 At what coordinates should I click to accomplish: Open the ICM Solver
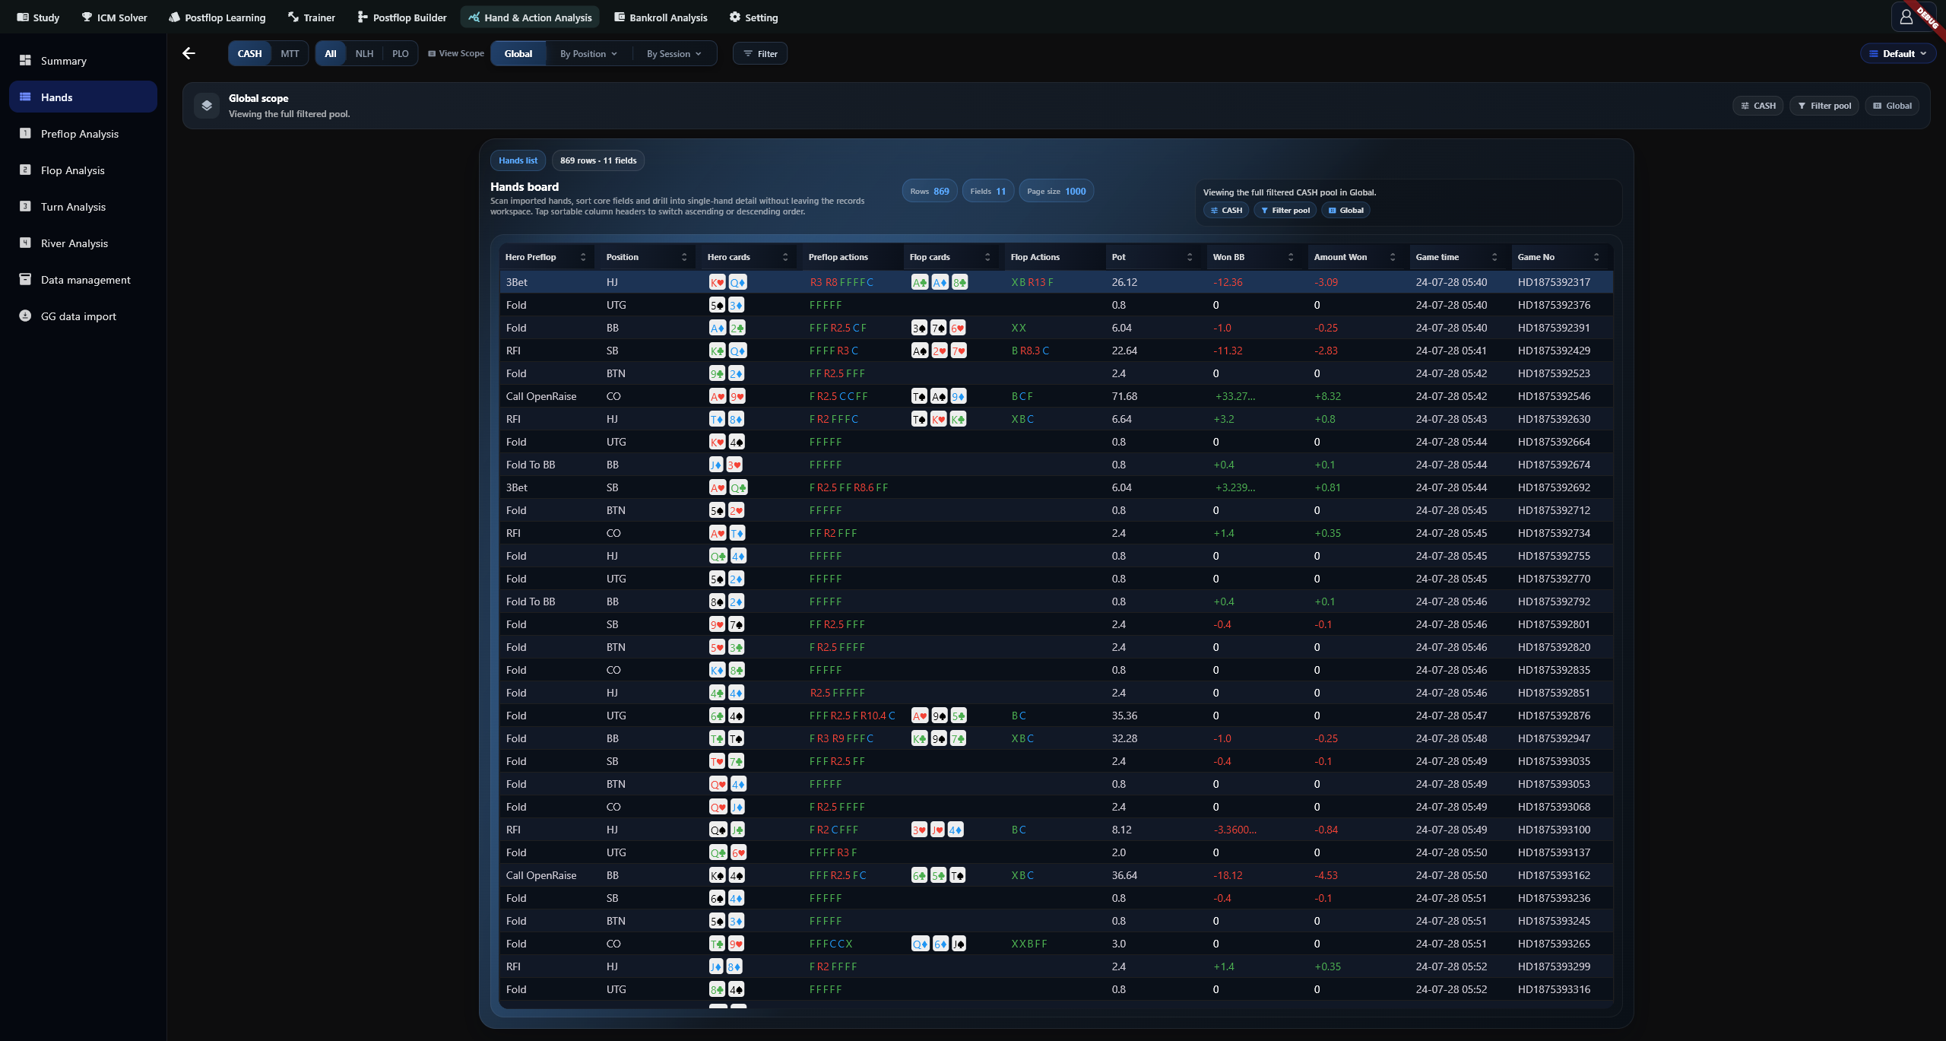(114, 17)
